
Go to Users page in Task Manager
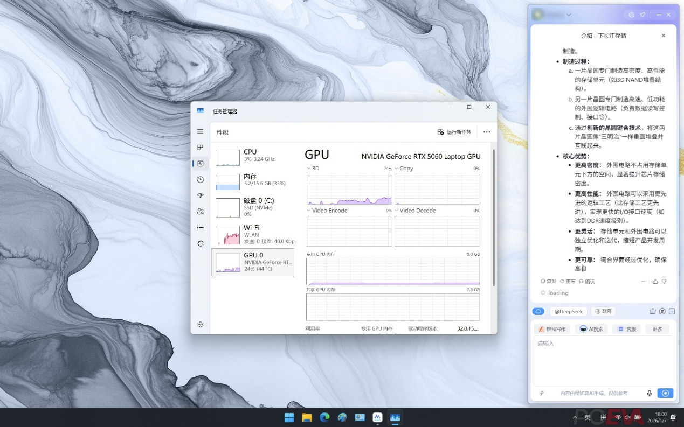(201, 212)
